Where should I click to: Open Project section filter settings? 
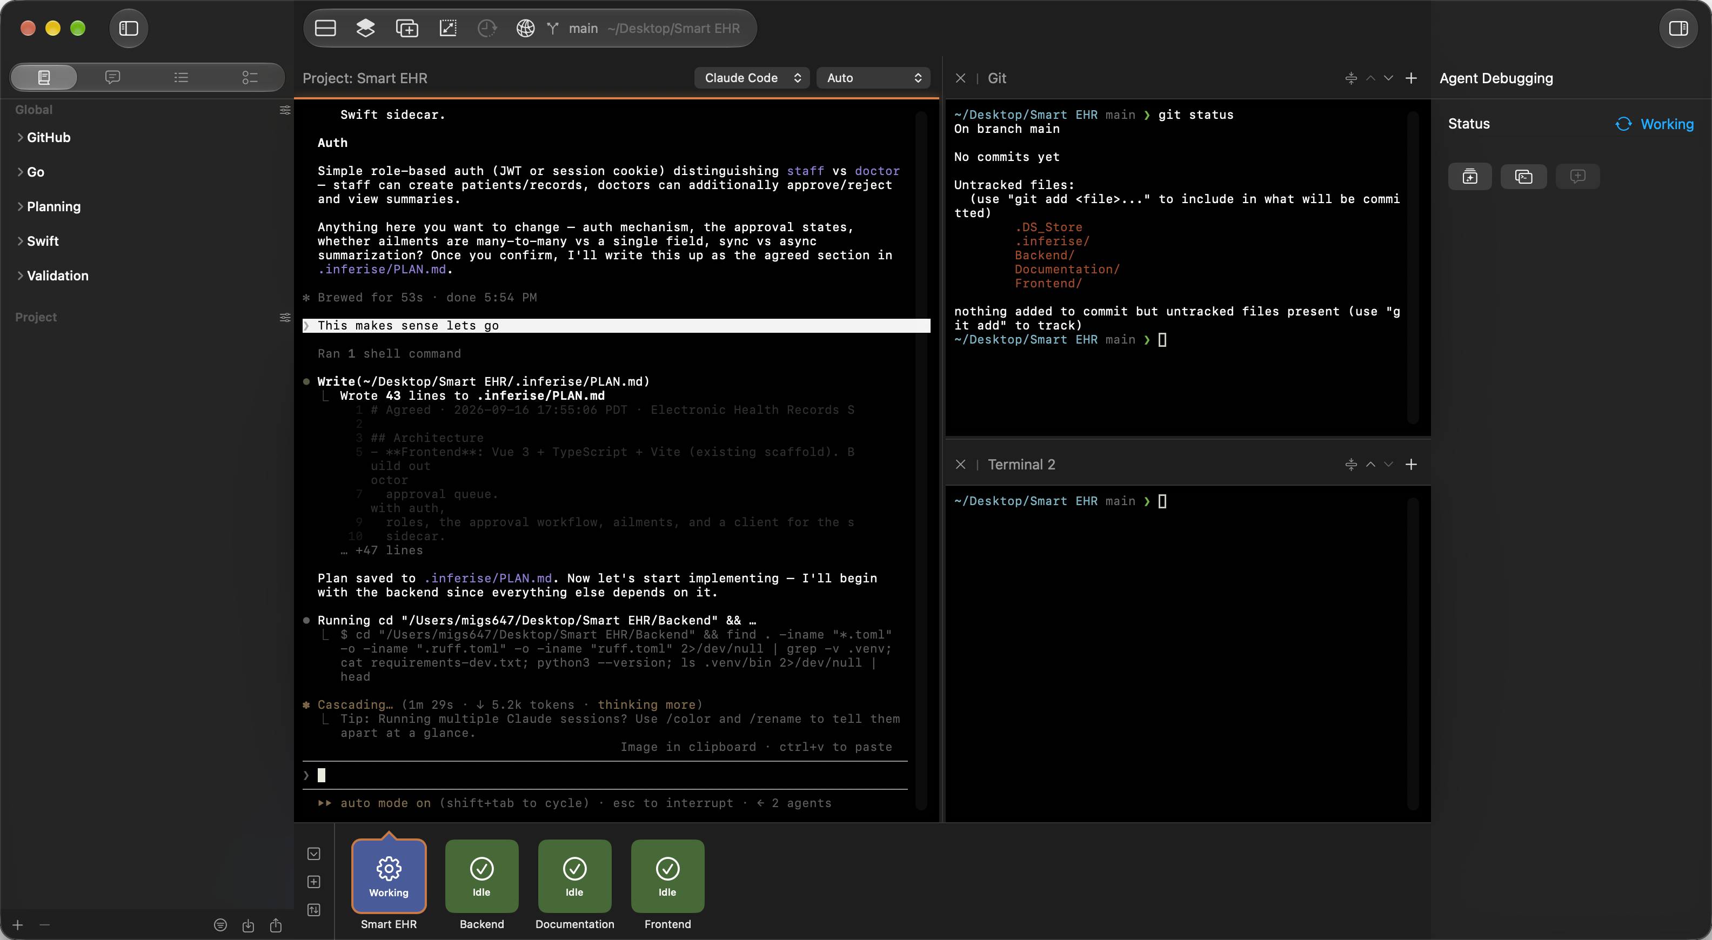point(285,317)
